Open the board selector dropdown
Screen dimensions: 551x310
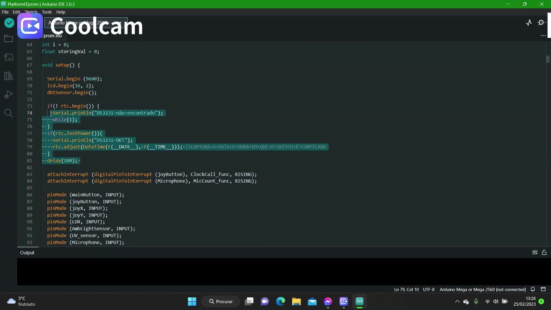tap(86, 23)
